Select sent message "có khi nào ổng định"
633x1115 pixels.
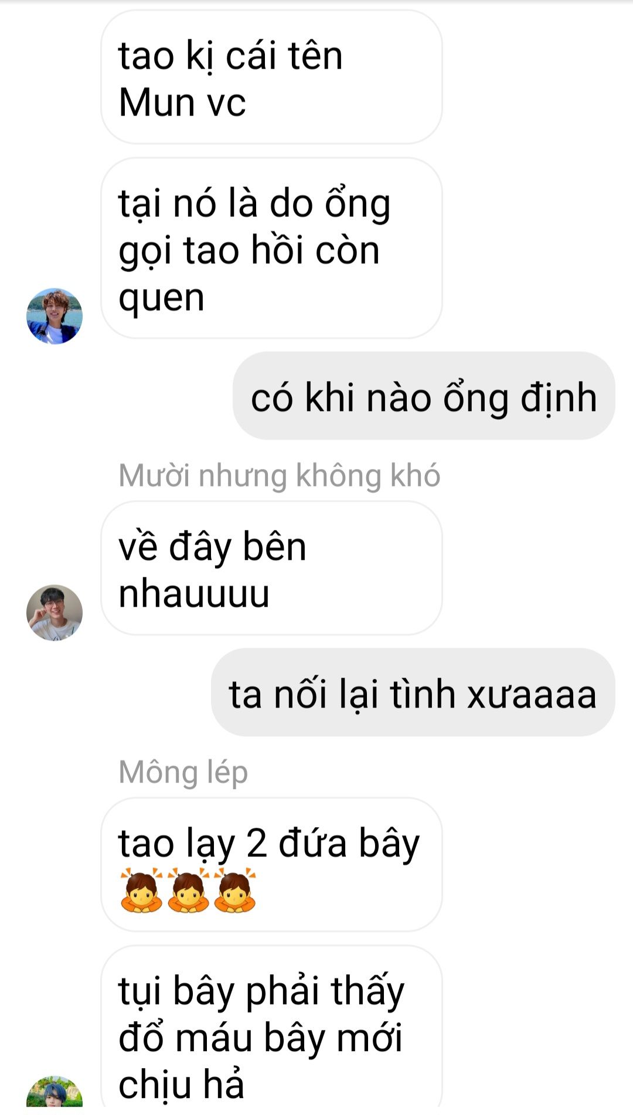click(x=424, y=396)
